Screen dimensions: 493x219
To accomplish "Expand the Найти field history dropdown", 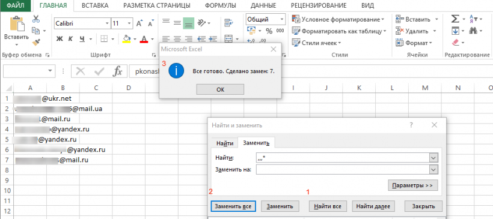I will point(433,158).
